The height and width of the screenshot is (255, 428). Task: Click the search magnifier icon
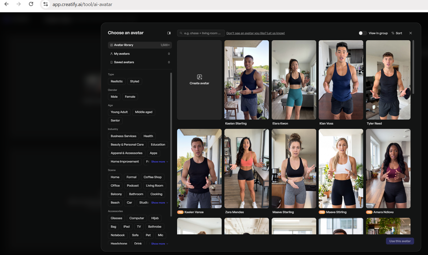coord(181,33)
